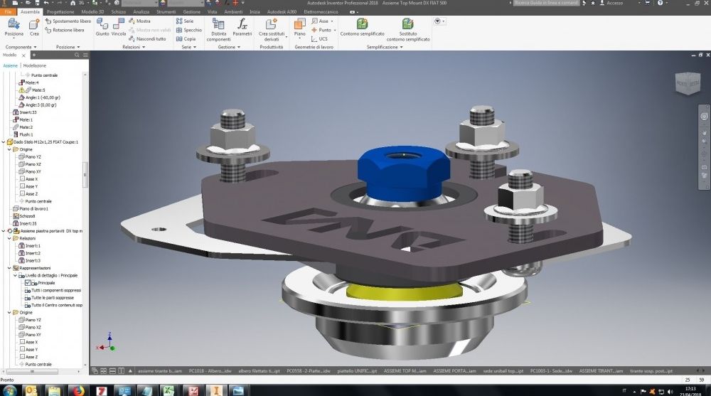Switch to Vista ribbon tab

click(x=212, y=12)
